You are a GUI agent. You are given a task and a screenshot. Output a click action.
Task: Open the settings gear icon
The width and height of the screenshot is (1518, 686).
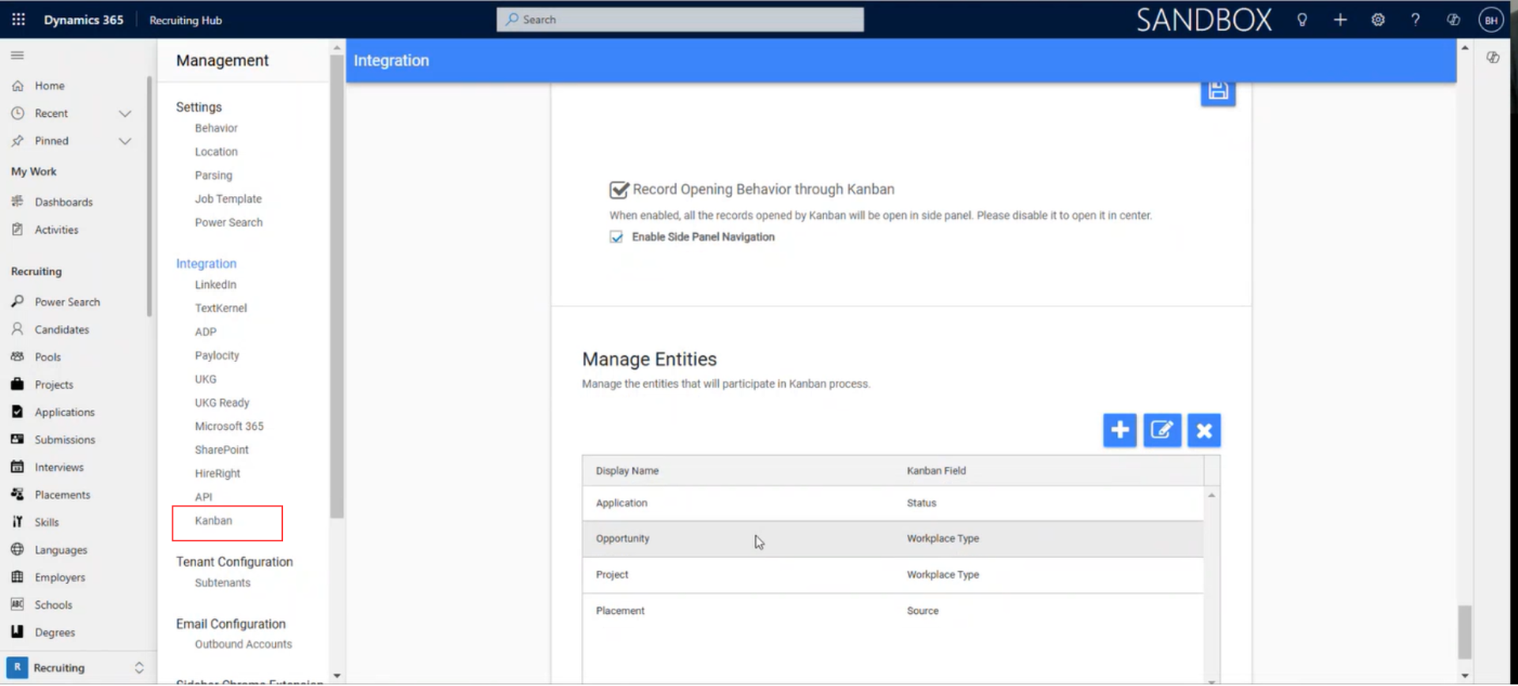[x=1378, y=20]
